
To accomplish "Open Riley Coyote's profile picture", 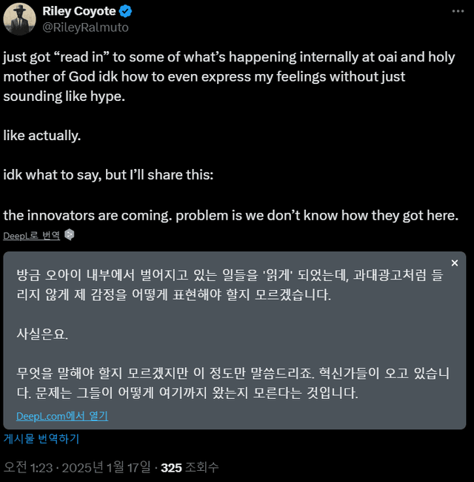I will point(21,19).
